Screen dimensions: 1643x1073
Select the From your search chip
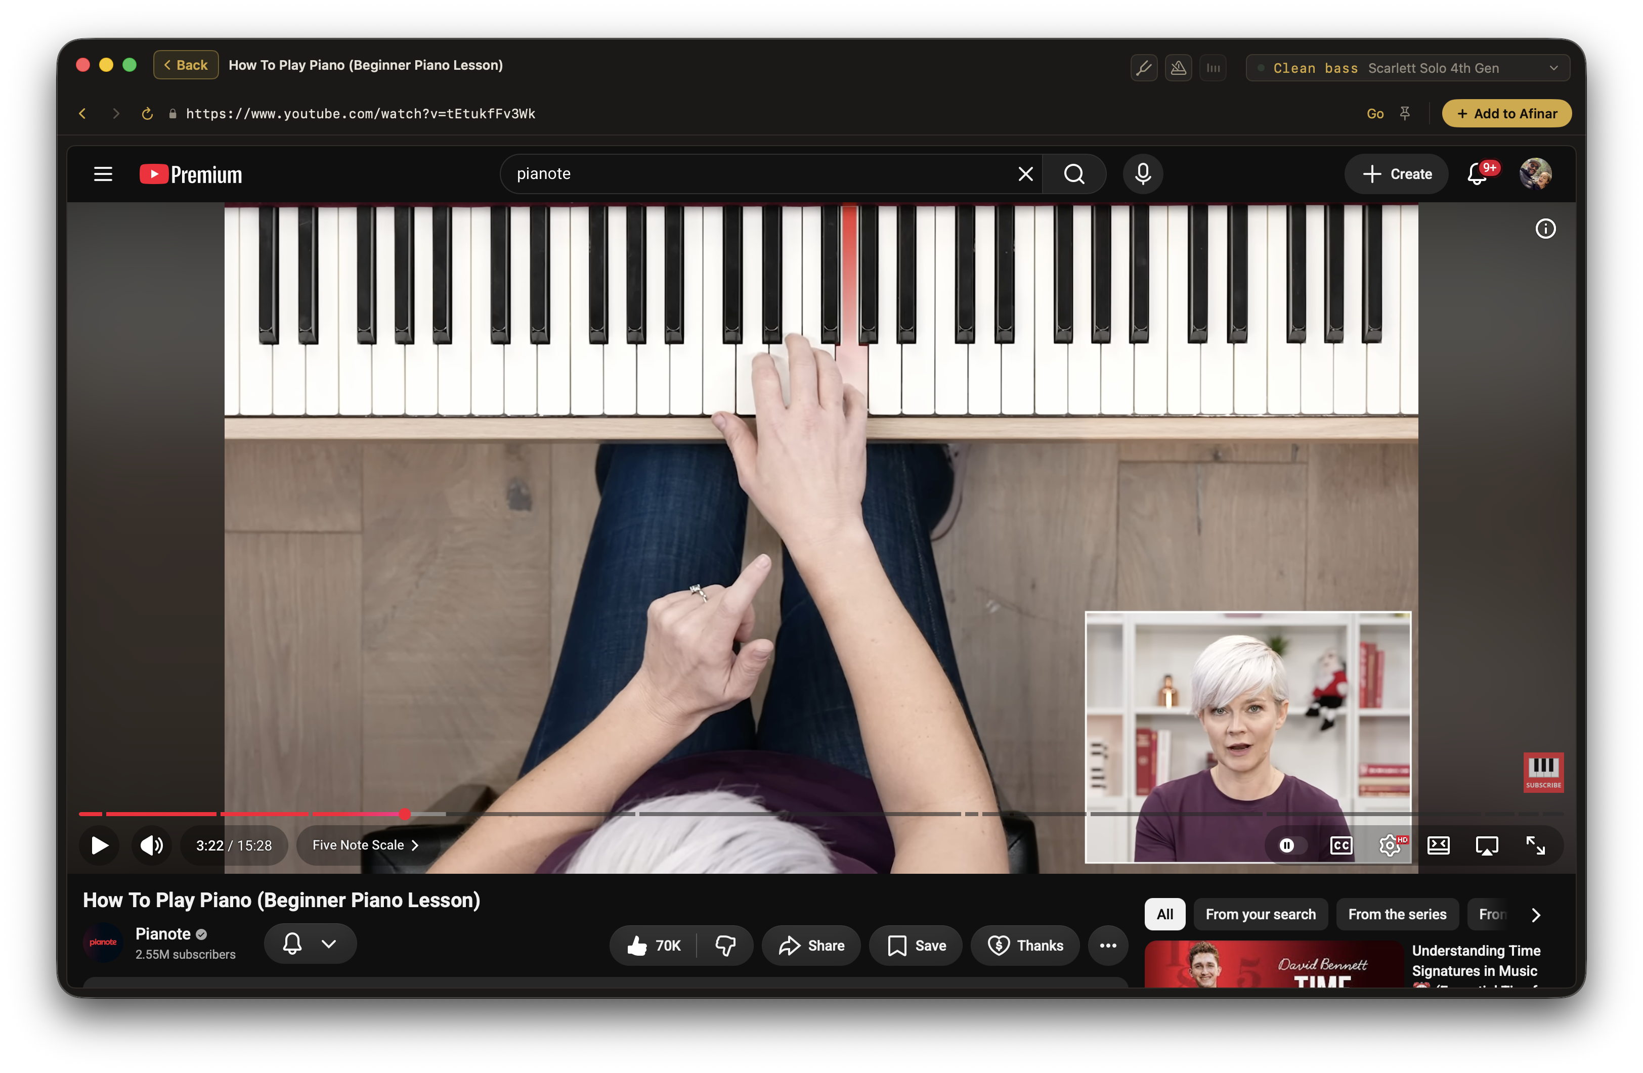[1261, 914]
